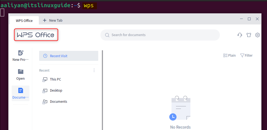Image resolution: width=267 pixels, height=130 pixels.
Task: Select the Documents sidebar icon
Action: pyautogui.click(x=21, y=90)
